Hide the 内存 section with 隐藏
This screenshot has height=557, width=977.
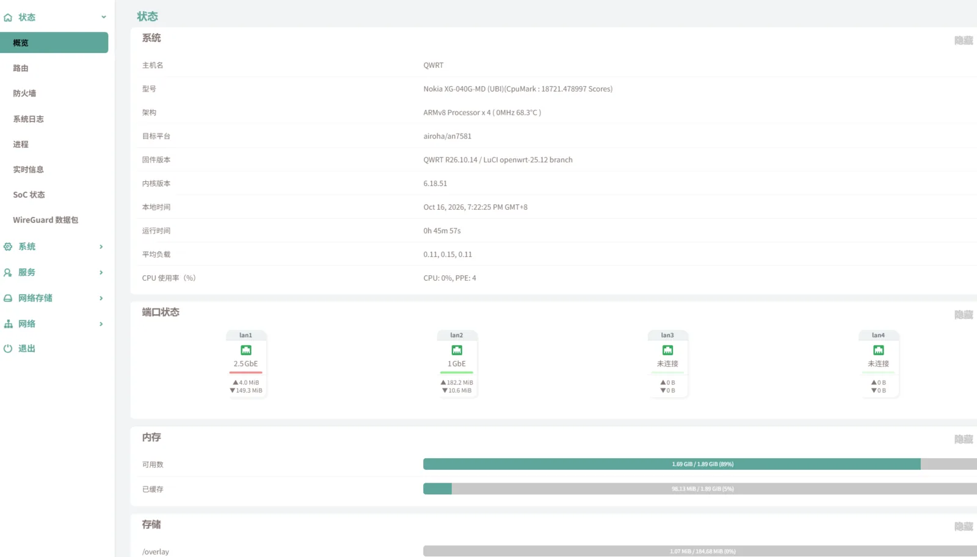tap(964, 439)
